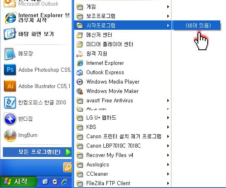Expand avast! Free Antivirus submenu arrow

click(168, 100)
